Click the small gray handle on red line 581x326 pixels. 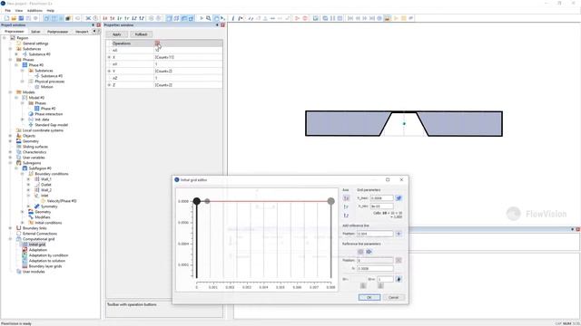click(207, 201)
